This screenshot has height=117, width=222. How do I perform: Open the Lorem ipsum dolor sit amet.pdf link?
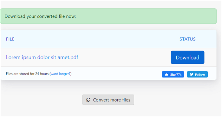coord(42,57)
